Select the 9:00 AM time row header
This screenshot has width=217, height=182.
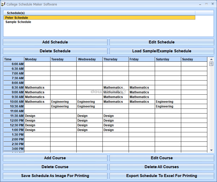[x=14, y=92]
